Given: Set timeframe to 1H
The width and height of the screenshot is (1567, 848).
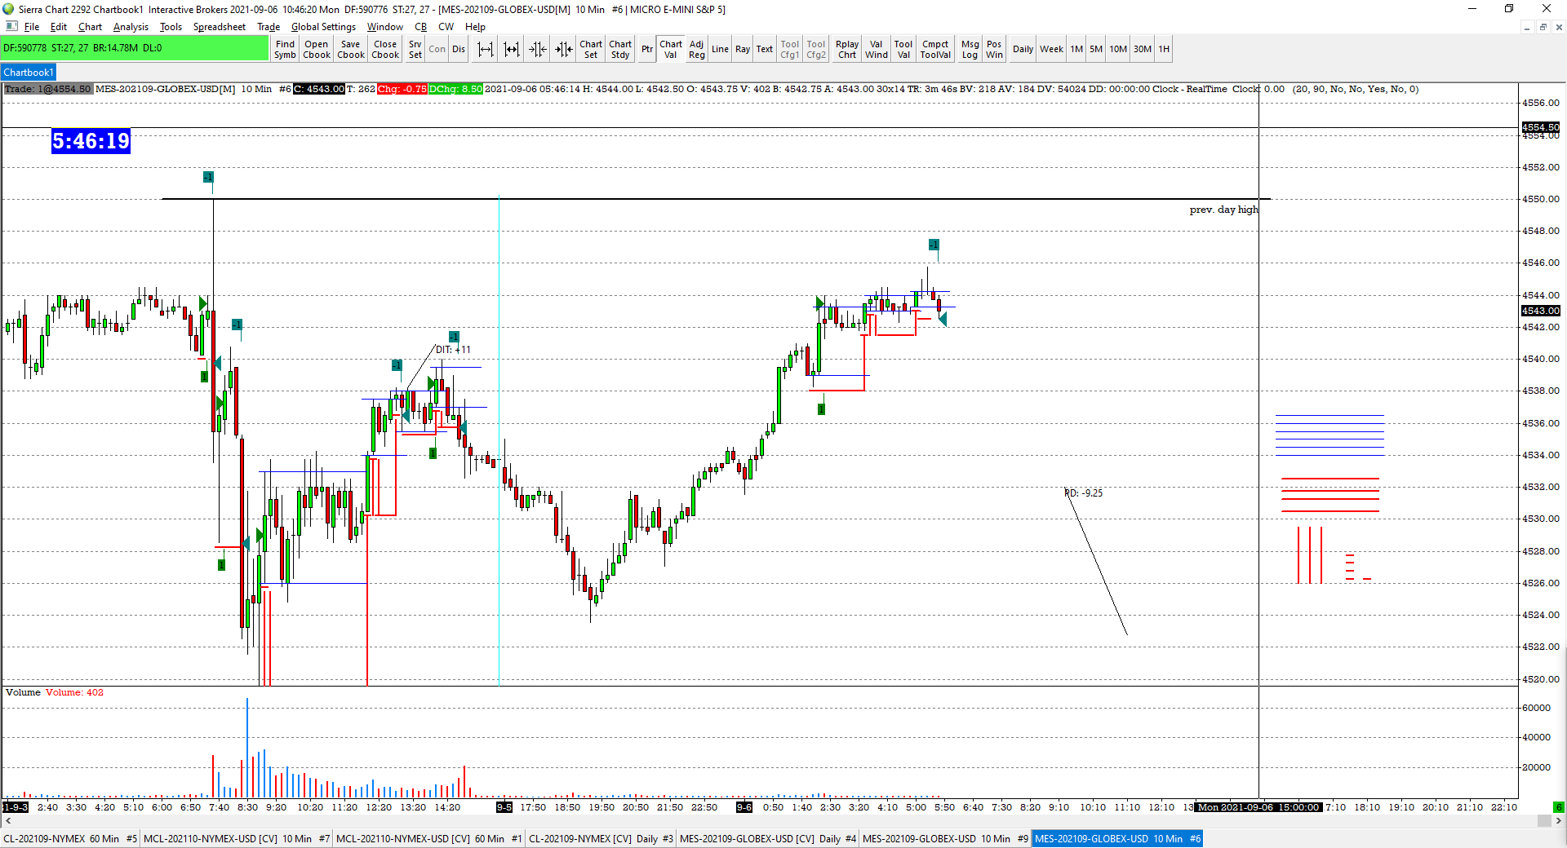Looking at the screenshot, I should pyautogui.click(x=1164, y=50).
